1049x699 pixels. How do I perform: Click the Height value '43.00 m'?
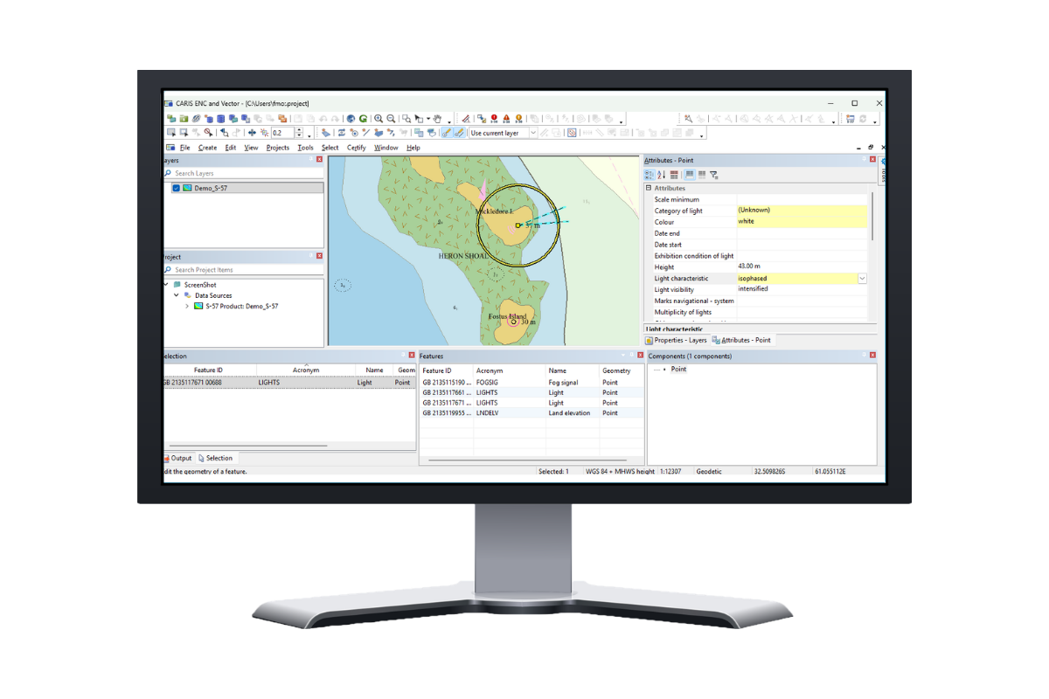click(x=751, y=266)
